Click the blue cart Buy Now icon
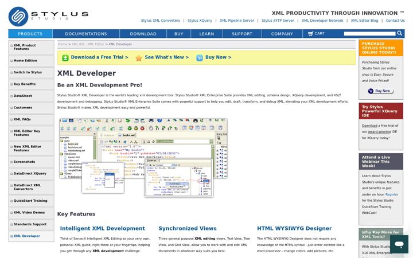Screen dimensions: 413x258 tap(200, 58)
